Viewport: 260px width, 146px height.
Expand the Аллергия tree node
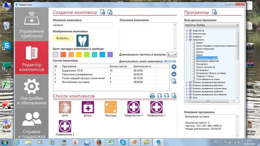(187, 36)
